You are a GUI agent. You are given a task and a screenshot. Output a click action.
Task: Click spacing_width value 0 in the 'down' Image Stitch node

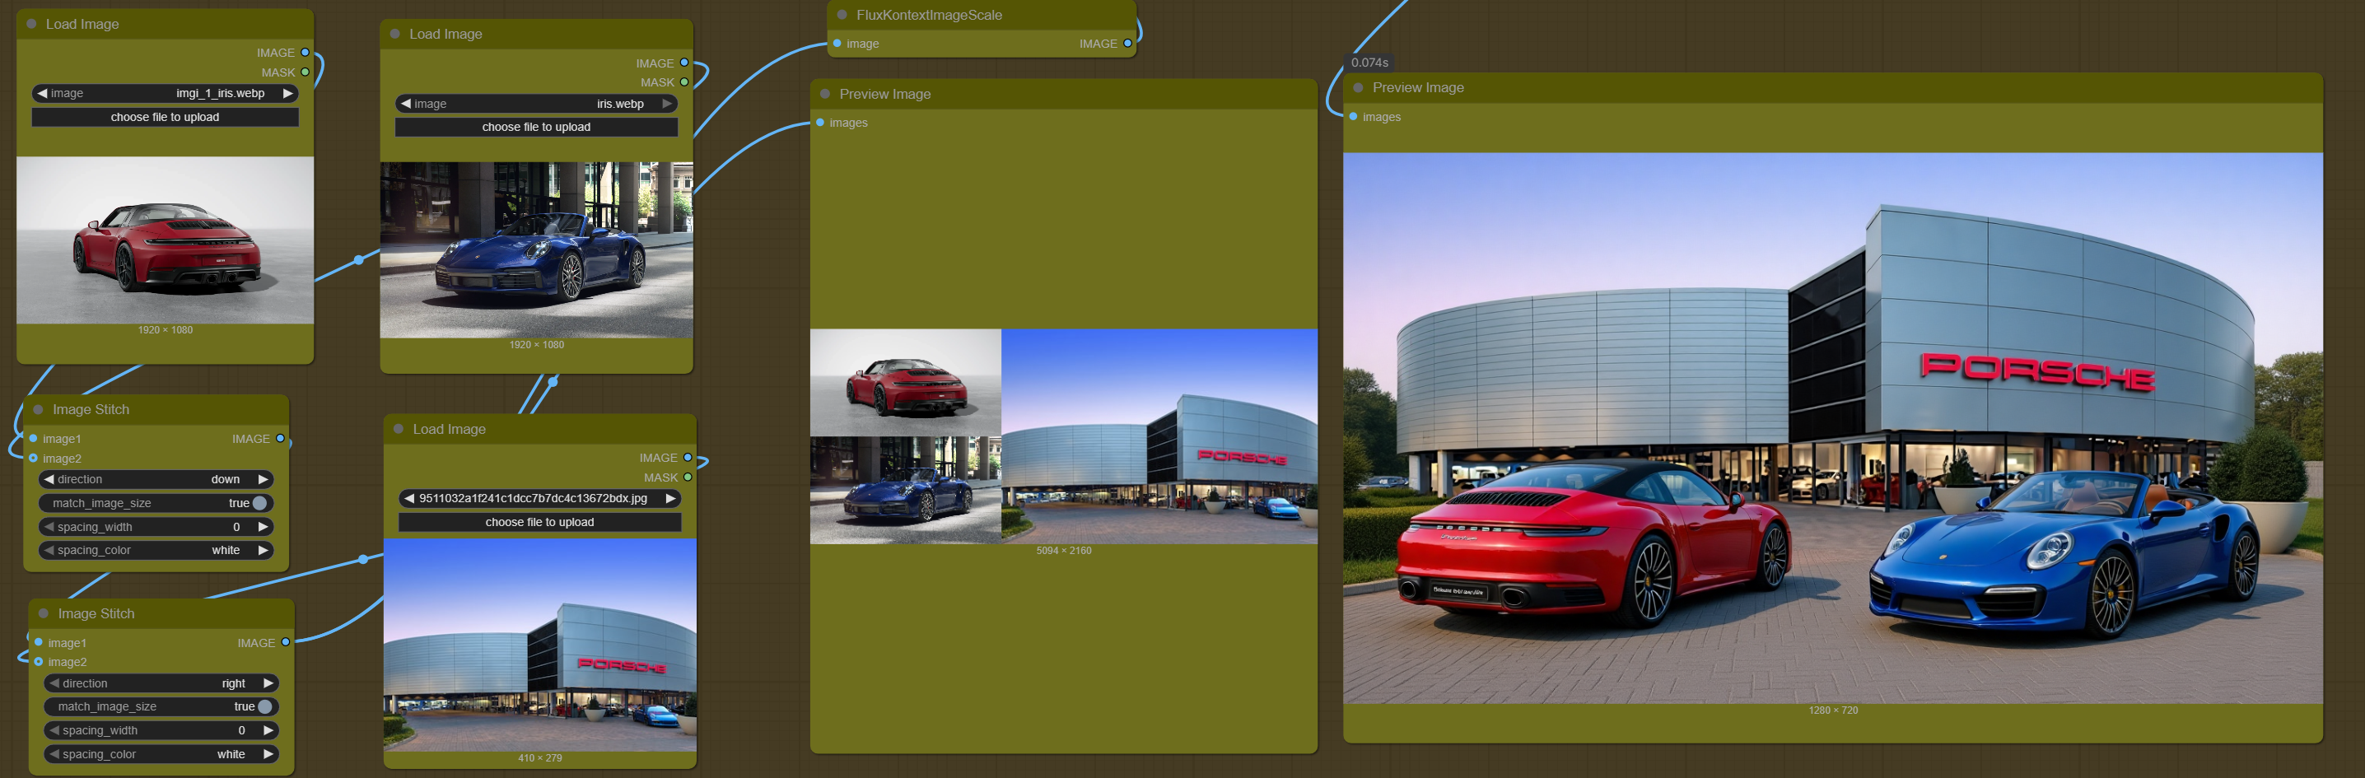pyautogui.click(x=236, y=527)
